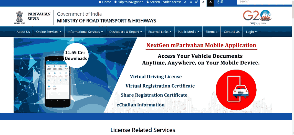Click the G20 India logo
Viewport: 294px width, 135px height.
click(x=257, y=17)
